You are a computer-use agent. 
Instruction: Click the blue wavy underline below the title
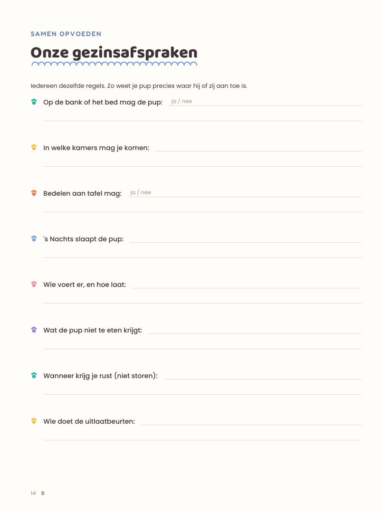point(114,64)
